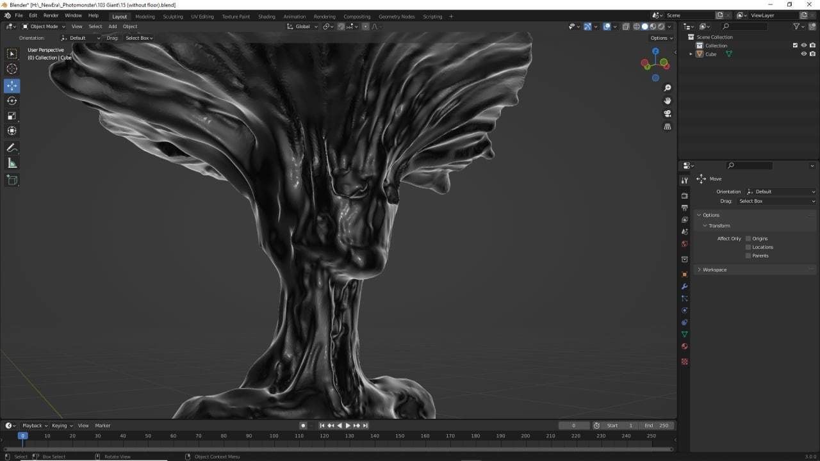820x461 pixels.
Task: Click the current frame field showing 0
Action: coord(573,425)
